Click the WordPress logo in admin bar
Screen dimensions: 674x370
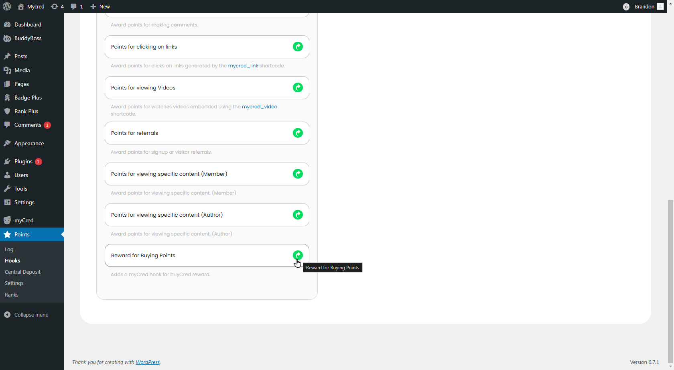coord(7,6)
